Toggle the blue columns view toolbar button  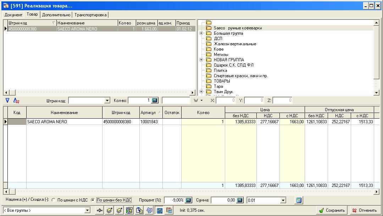coord(160,210)
